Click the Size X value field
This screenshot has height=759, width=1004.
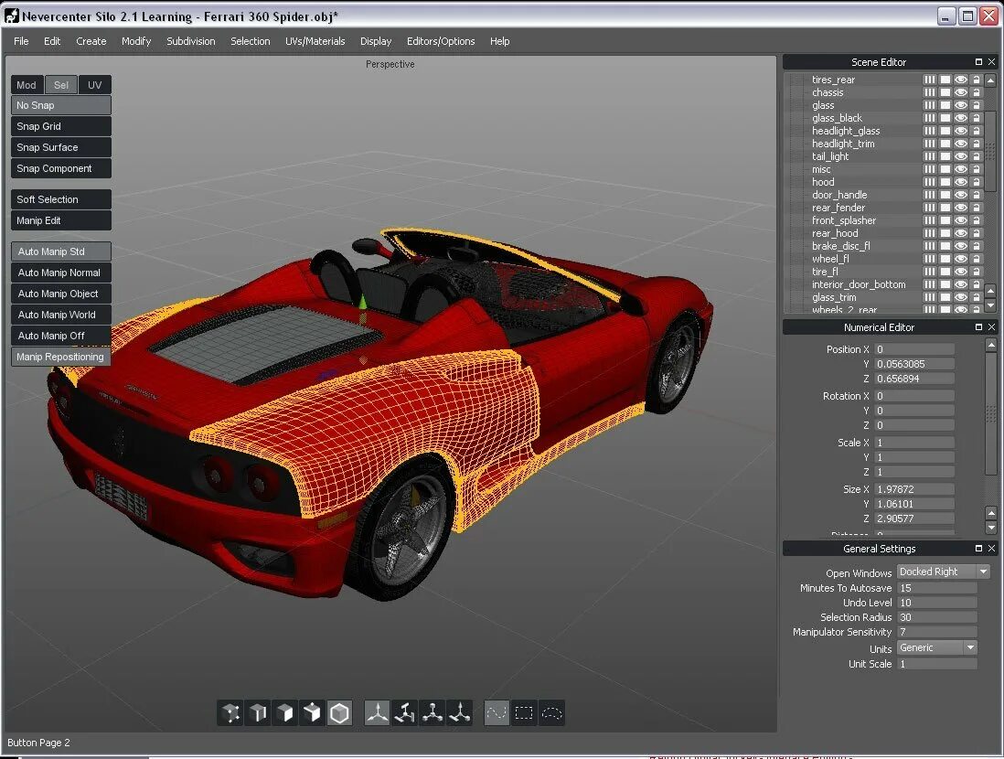(x=914, y=489)
